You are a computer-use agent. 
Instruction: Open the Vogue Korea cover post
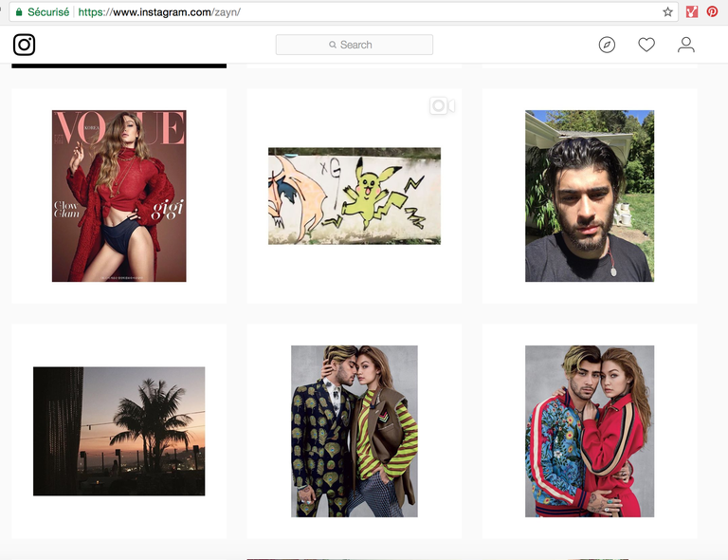[x=119, y=196]
